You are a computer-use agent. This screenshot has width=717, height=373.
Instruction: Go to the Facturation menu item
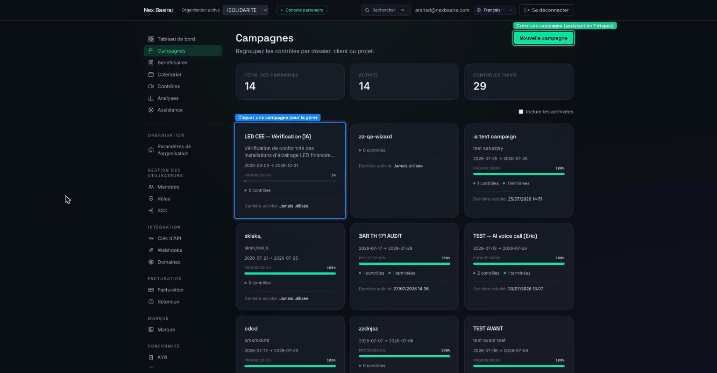pos(183,290)
